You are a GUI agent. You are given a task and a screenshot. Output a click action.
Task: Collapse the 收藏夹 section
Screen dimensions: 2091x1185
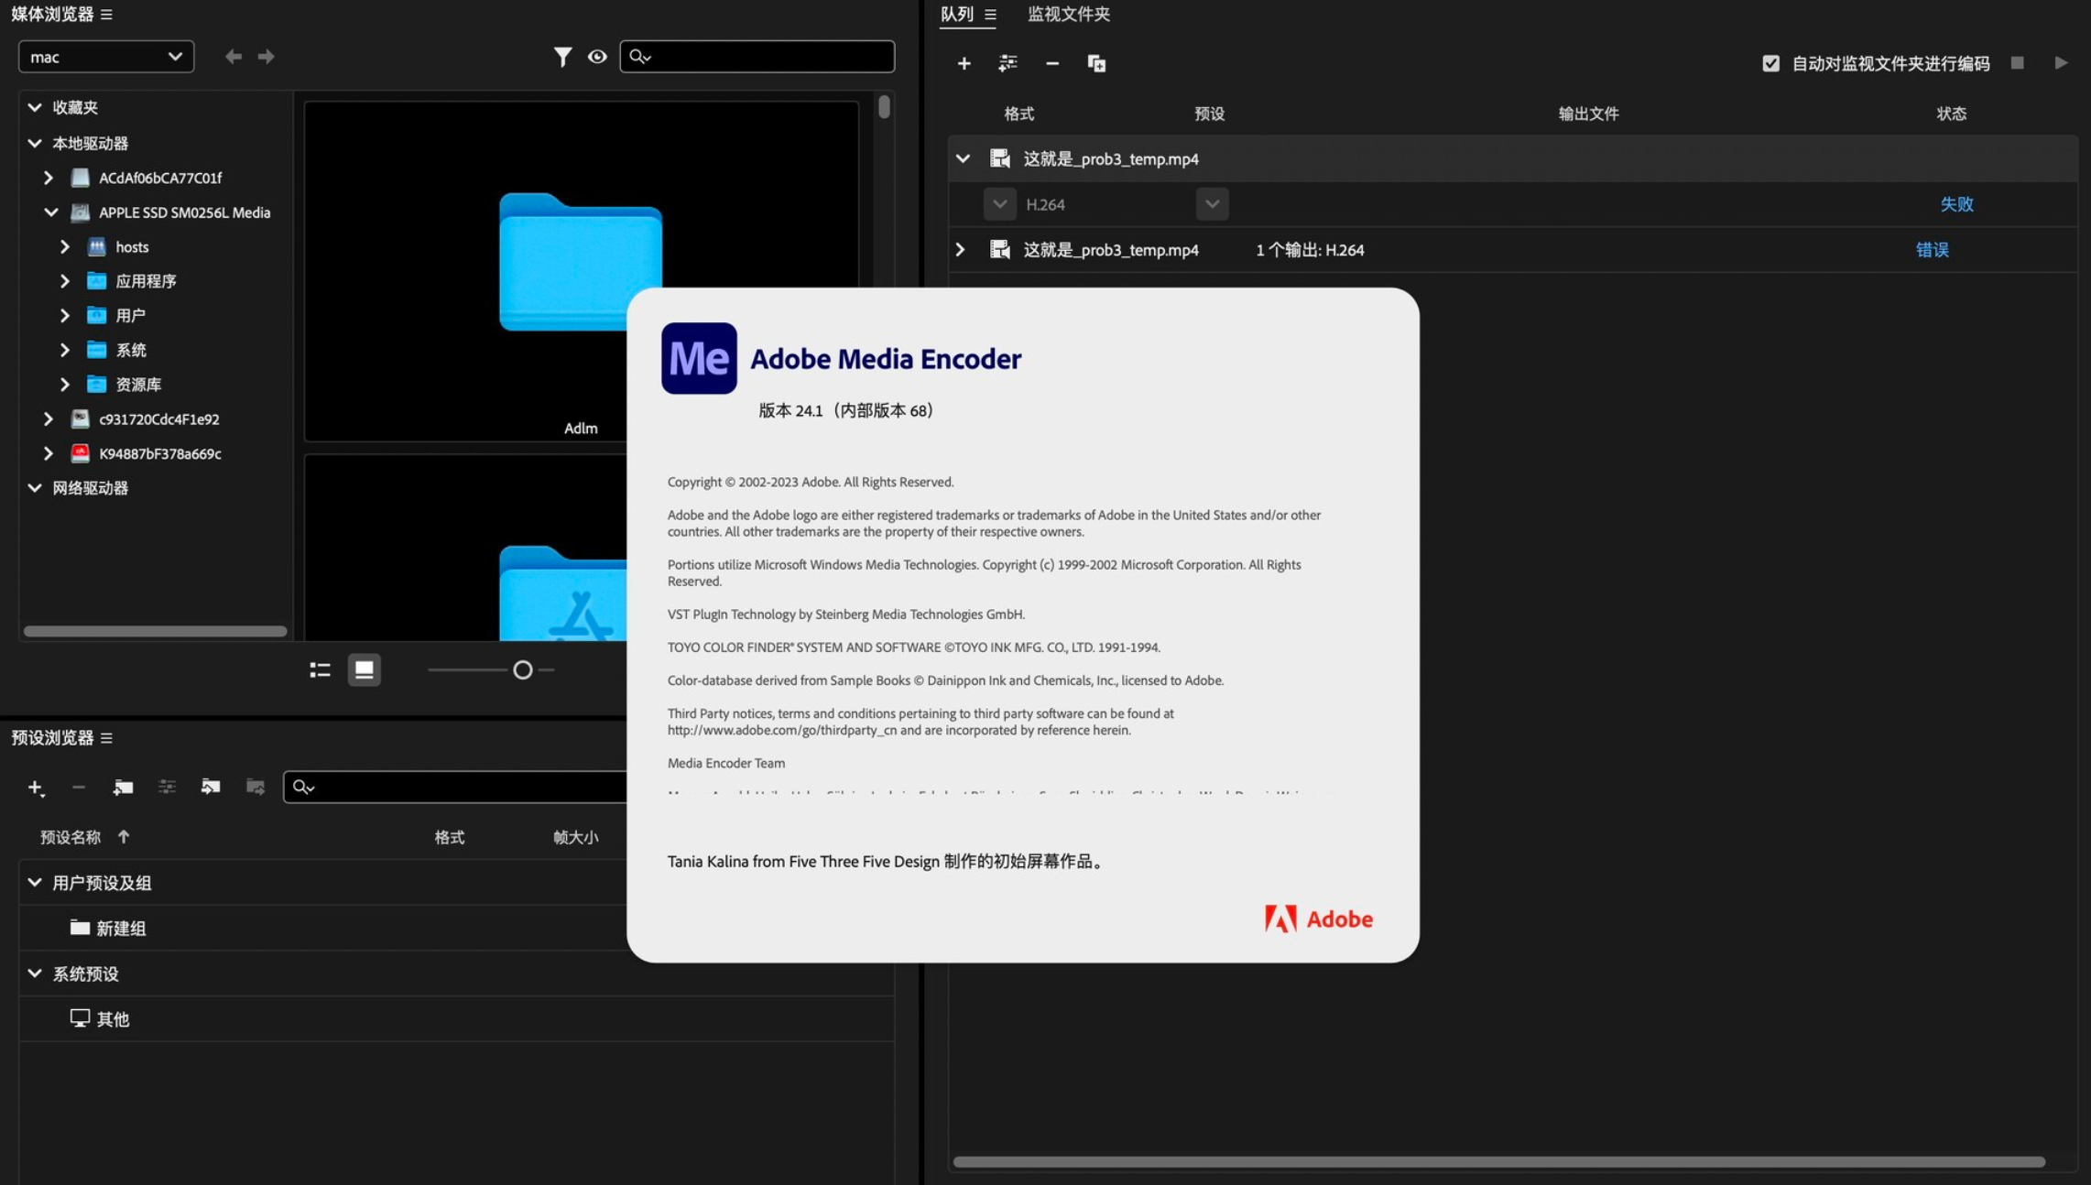pos(35,107)
